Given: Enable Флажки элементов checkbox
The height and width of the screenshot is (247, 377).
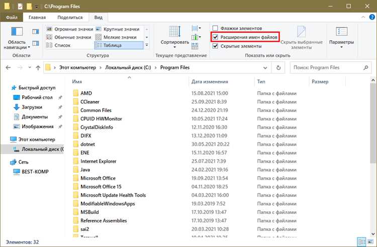Looking at the screenshot, I should (x=216, y=28).
